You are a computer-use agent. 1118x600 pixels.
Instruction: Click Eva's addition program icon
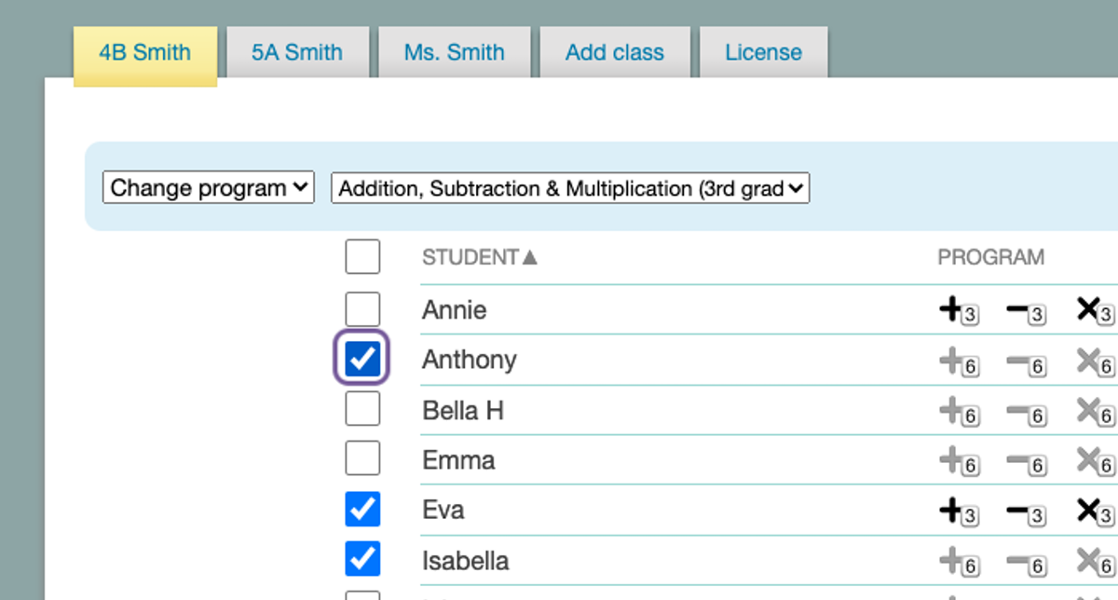[x=957, y=511]
